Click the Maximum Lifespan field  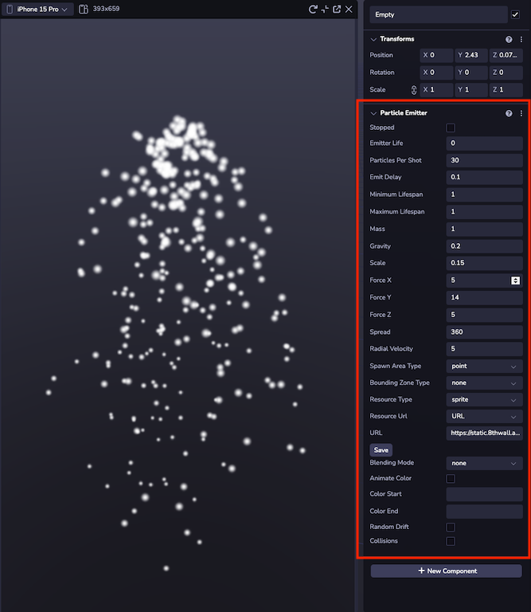(484, 211)
